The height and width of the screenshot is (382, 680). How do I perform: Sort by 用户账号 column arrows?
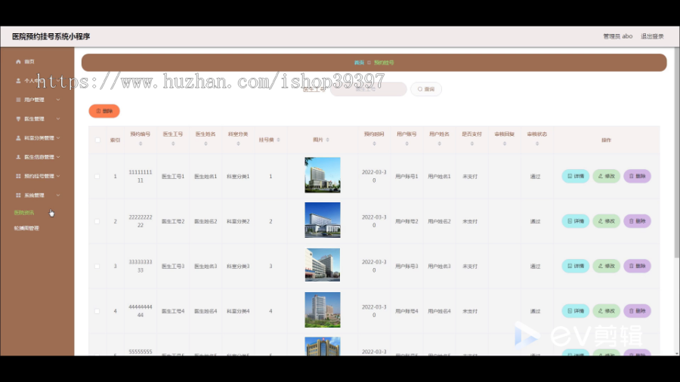click(x=406, y=143)
